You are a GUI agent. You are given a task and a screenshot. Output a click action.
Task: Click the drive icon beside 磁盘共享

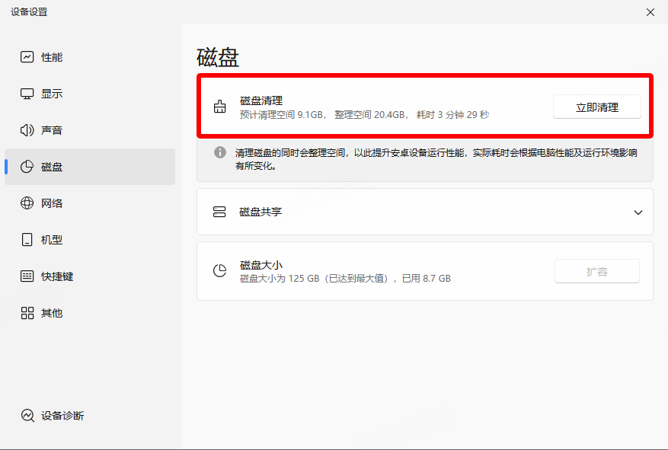click(x=220, y=212)
